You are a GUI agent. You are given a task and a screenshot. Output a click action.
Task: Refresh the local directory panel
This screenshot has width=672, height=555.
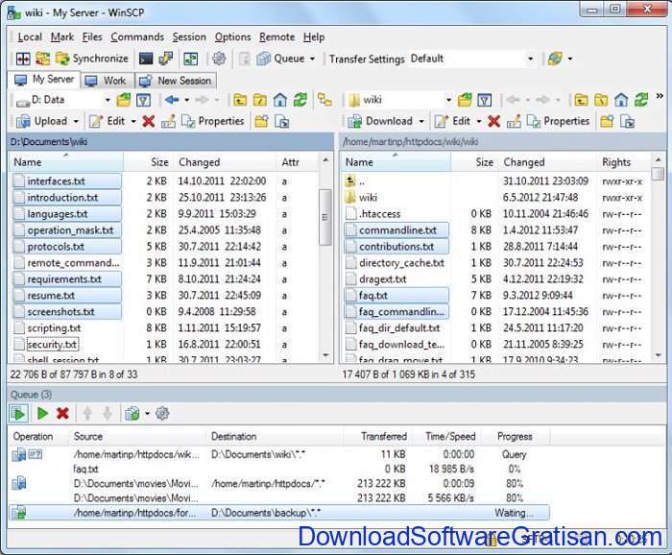pyautogui.click(x=300, y=100)
